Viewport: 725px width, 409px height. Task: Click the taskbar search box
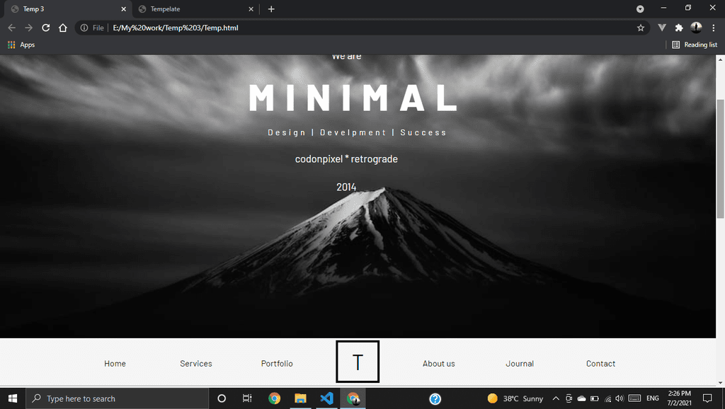(x=117, y=398)
